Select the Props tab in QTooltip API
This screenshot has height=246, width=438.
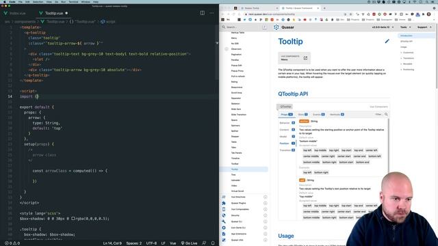(287, 114)
